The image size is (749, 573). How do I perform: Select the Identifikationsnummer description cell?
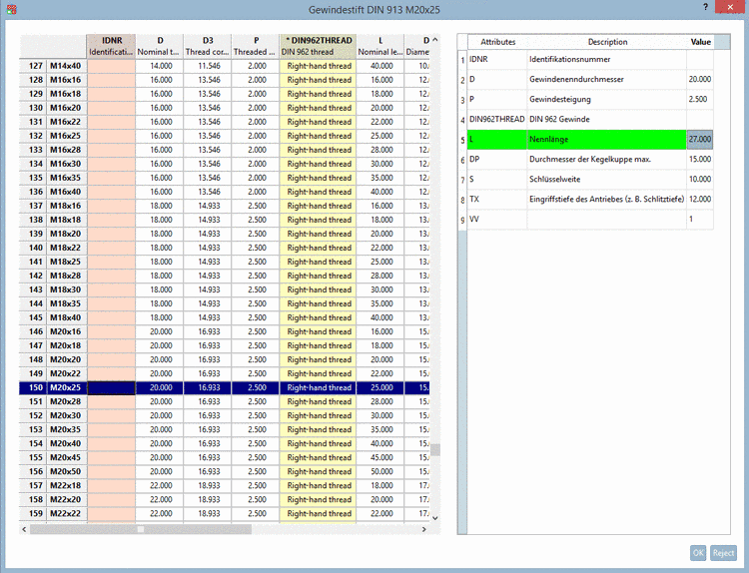(606, 59)
